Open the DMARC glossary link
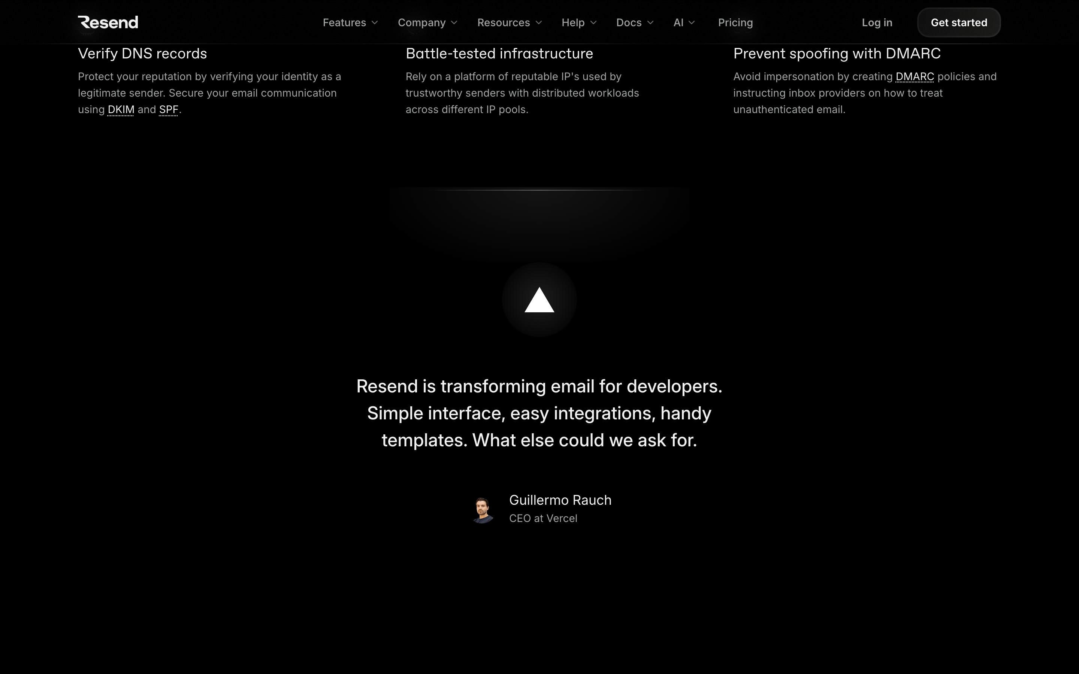The height and width of the screenshot is (674, 1079). coord(915,77)
